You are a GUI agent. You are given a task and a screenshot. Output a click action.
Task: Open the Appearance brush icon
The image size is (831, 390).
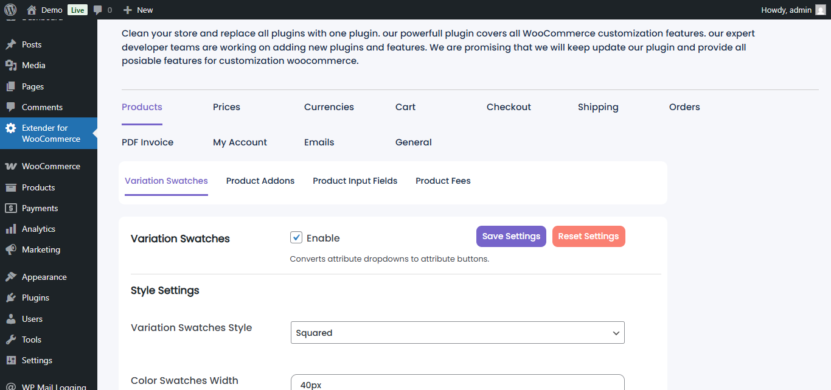[x=10, y=277]
